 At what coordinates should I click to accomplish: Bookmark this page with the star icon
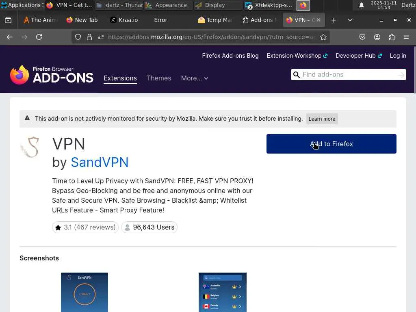(x=323, y=37)
